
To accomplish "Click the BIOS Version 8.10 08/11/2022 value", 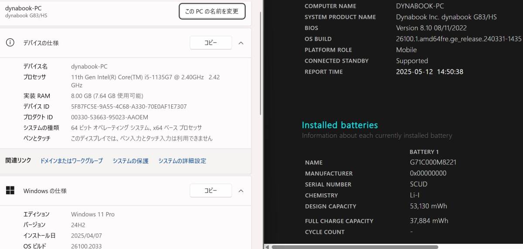I will tap(431, 28).
